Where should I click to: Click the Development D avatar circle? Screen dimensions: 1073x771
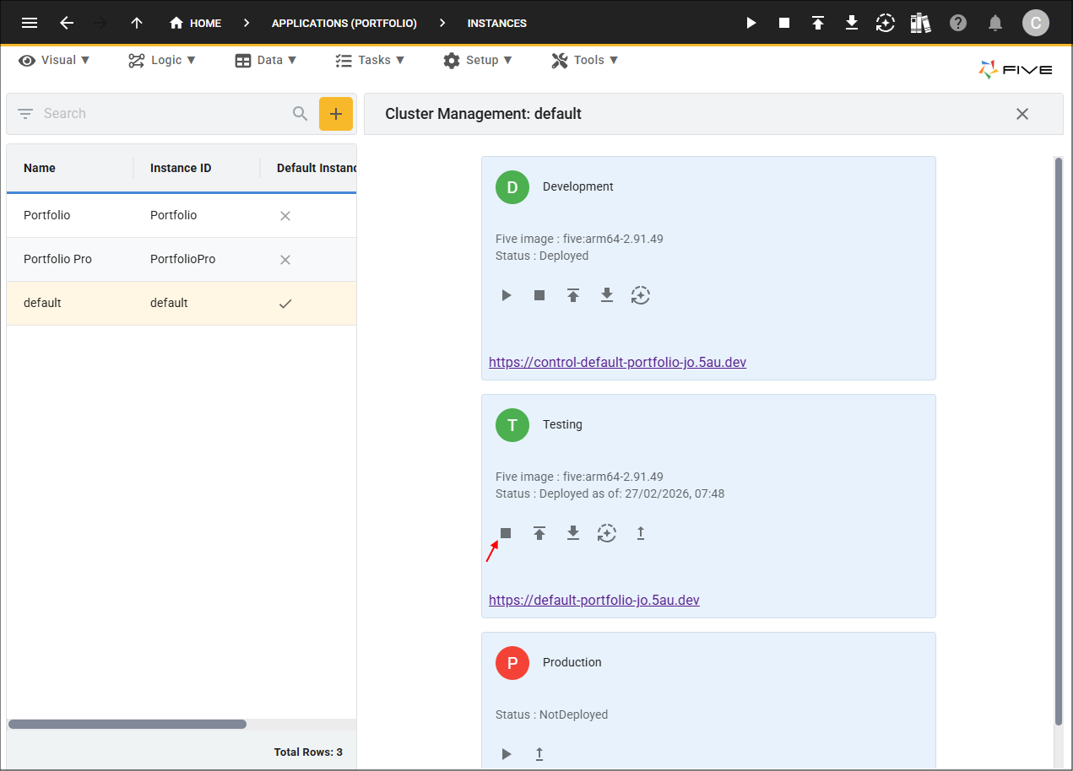click(x=512, y=187)
